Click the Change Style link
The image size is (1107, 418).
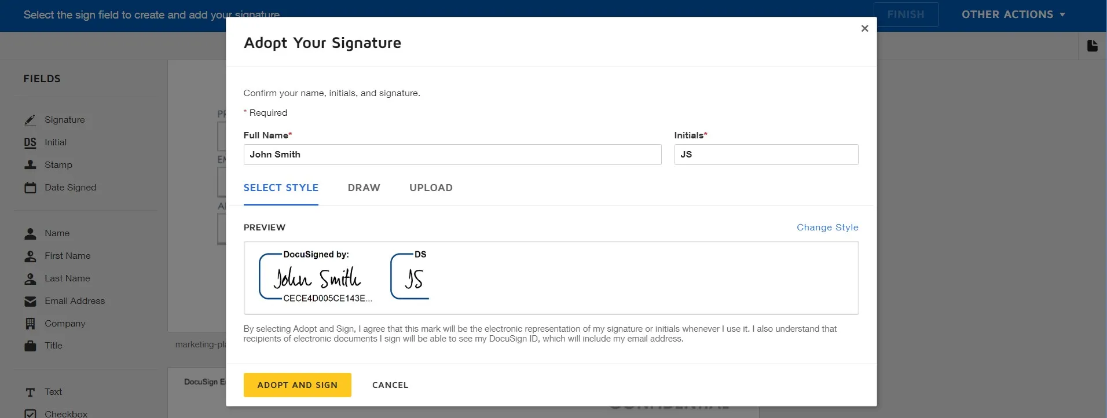click(x=827, y=228)
